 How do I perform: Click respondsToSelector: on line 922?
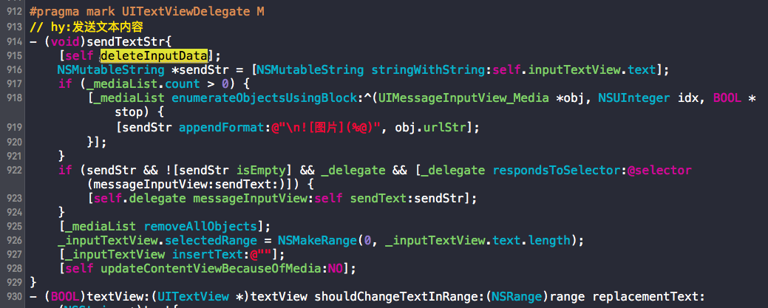coord(560,170)
